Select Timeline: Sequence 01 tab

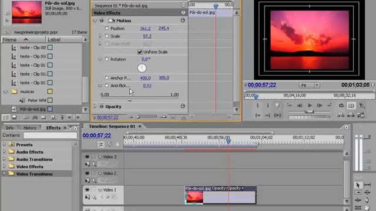click(x=112, y=127)
